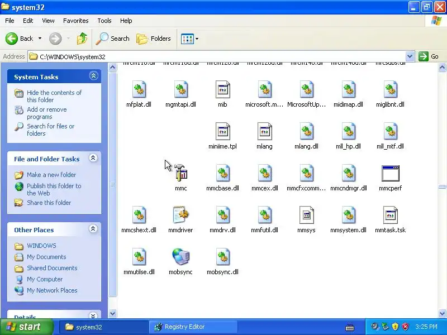Open the Search pane
This screenshot has width=447, height=335.
click(113, 39)
